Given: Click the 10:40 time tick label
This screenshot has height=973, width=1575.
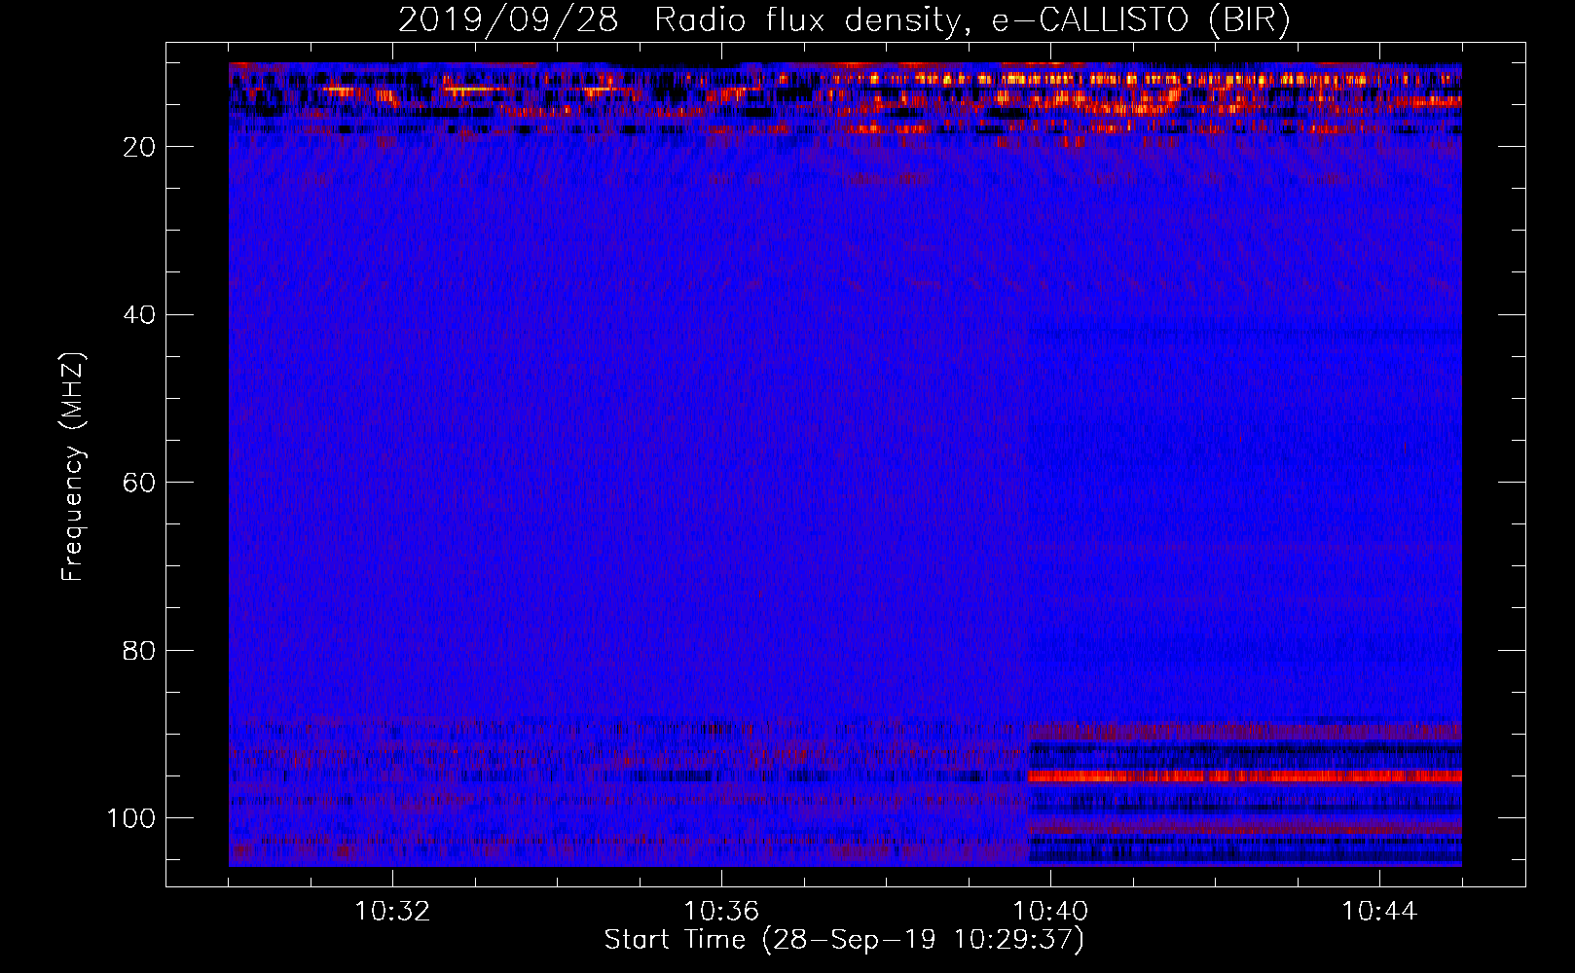Looking at the screenshot, I should tap(1050, 912).
